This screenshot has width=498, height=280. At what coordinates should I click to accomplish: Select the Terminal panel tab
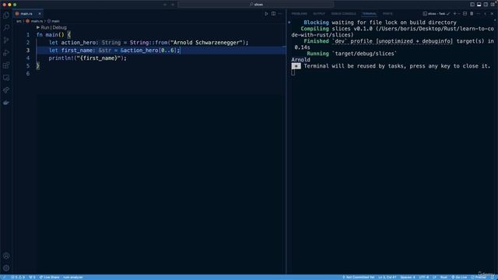369,14
